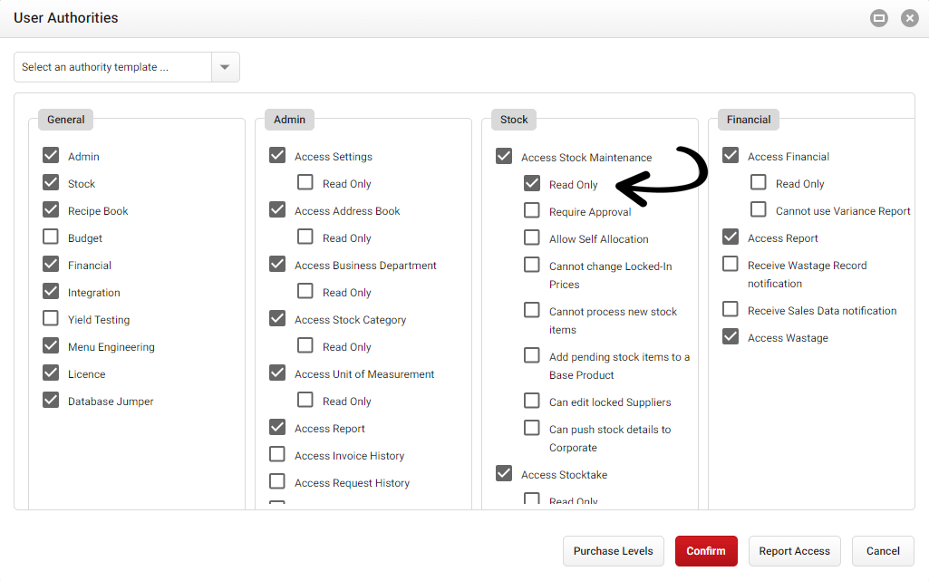Viewport: 929px width, 581px height.
Task: Enable Access Invoice History
Action: click(x=276, y=455)
